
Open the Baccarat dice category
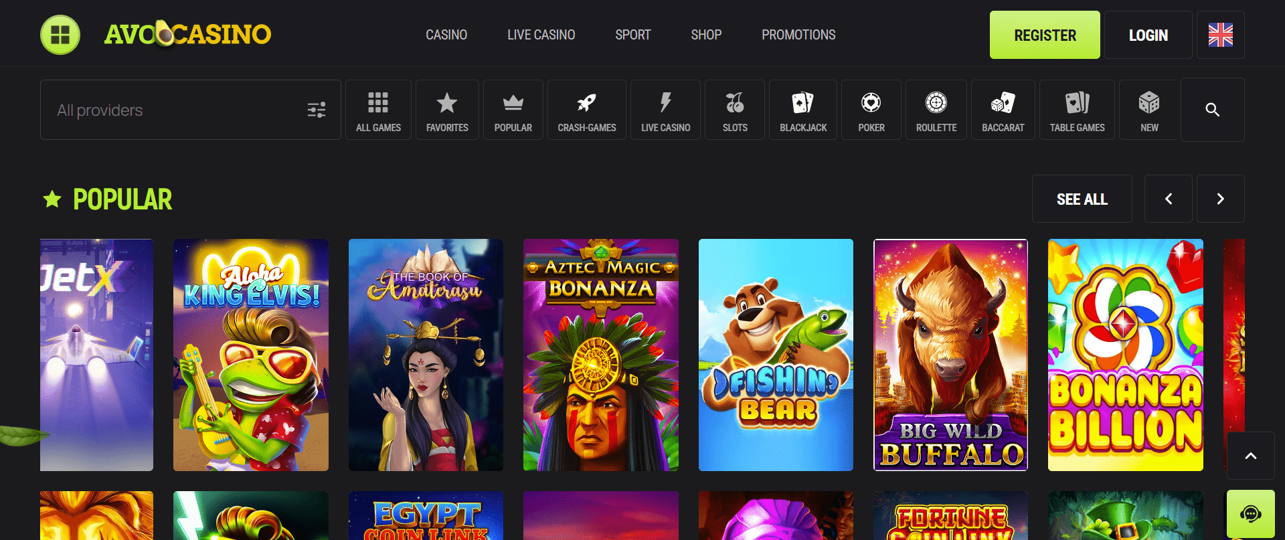[1003, 110]
